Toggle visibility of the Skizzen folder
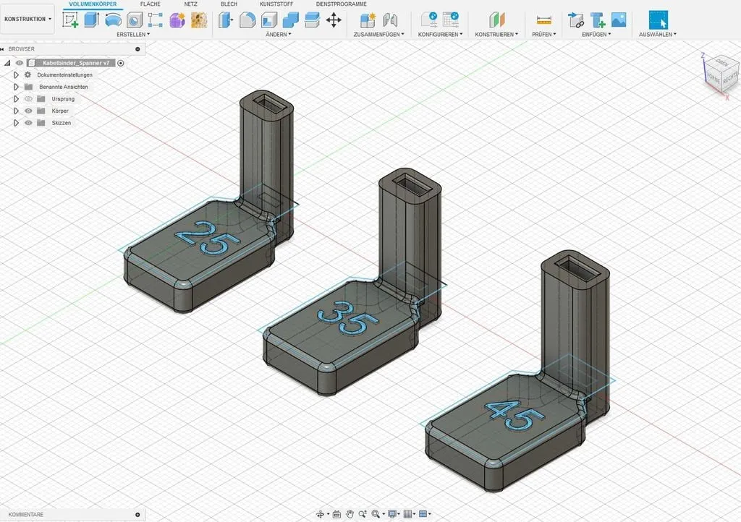The width and height of the screenshot is (741, 522). click(29, 123)
